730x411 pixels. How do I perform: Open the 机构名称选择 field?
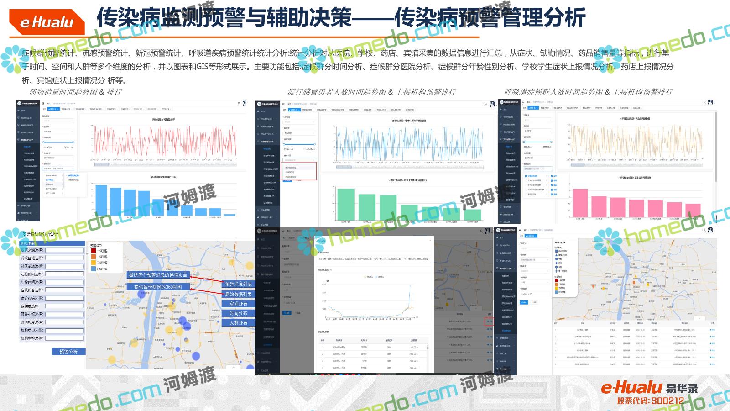click(x=64, y=338)
